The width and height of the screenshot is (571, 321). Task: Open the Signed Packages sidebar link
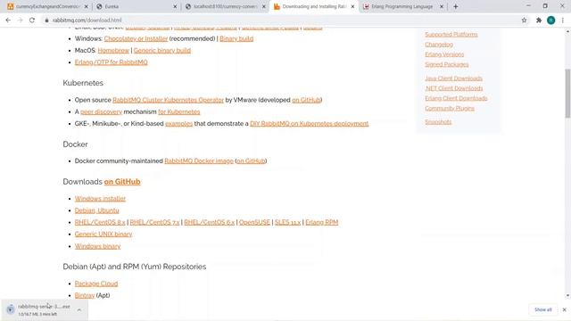446,64
